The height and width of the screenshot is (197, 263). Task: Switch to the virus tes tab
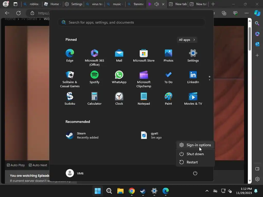[94, 4]
